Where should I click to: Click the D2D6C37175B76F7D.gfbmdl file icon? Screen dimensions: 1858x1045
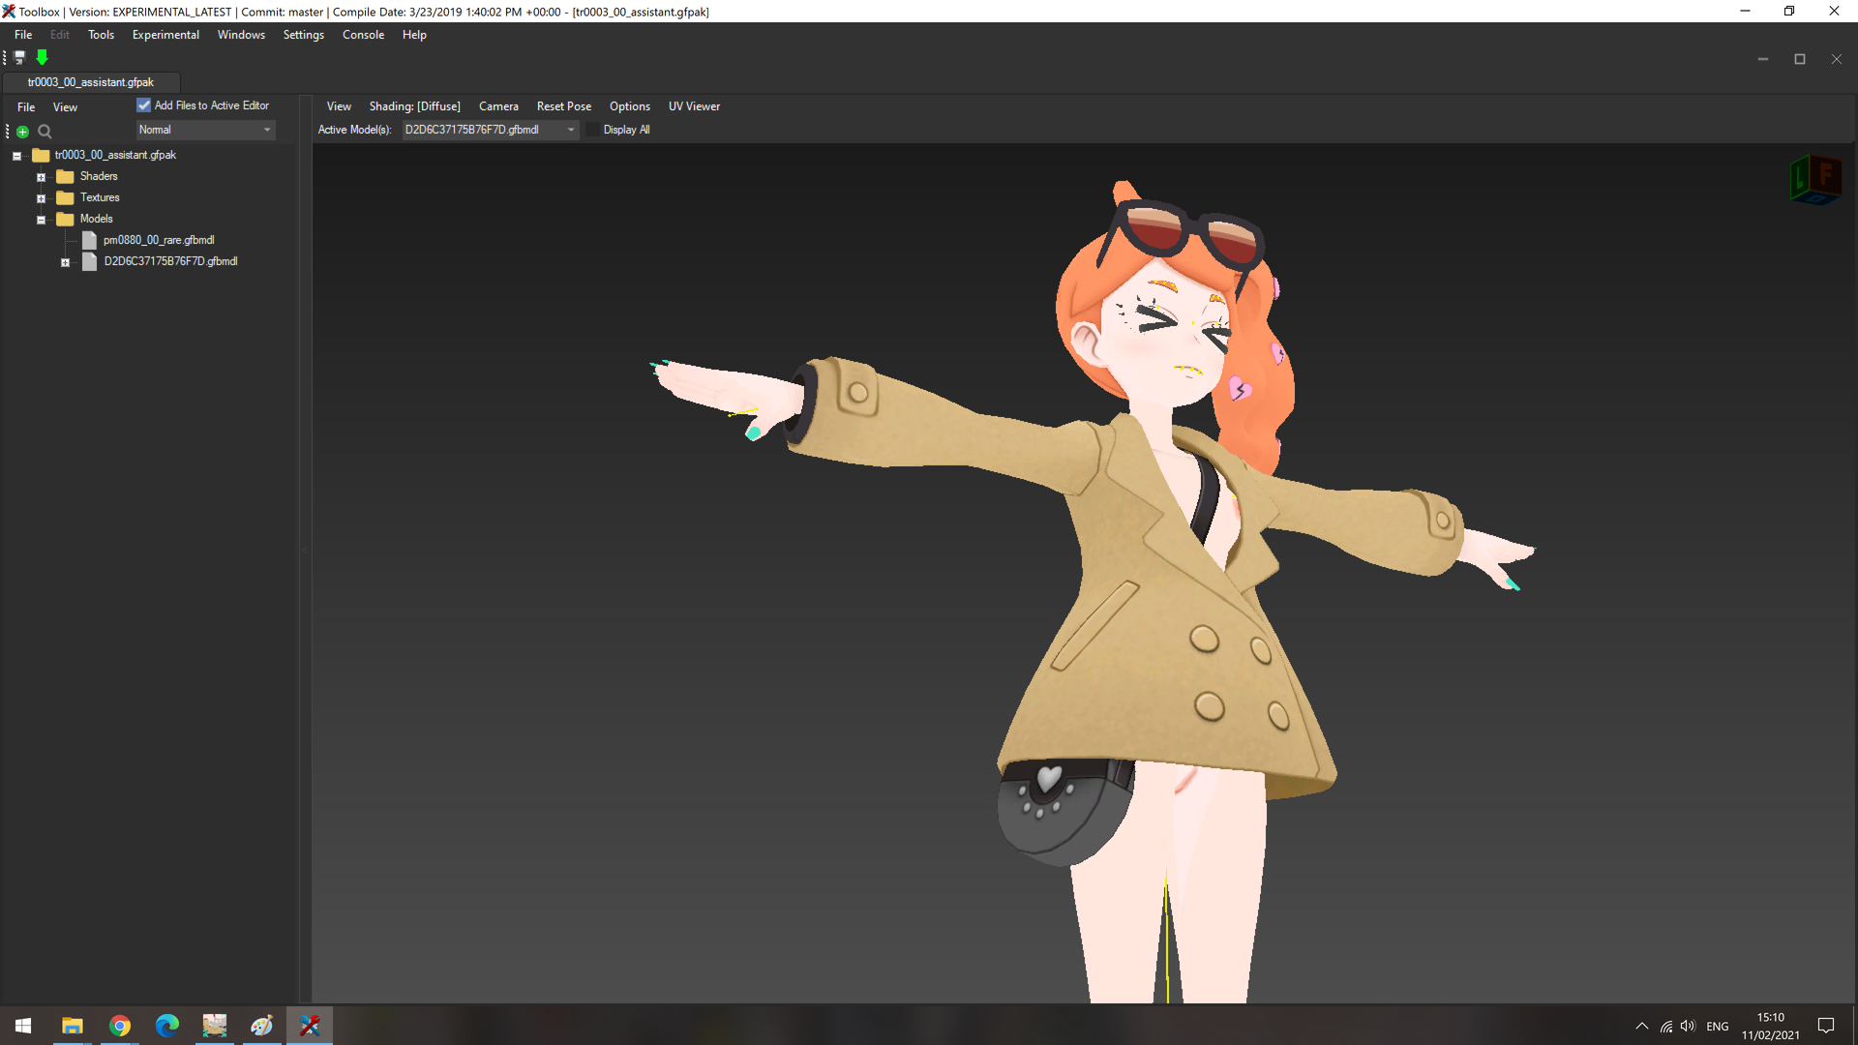(89, 261)
